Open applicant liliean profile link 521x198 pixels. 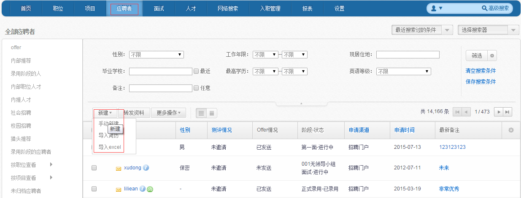pos(131,189)
